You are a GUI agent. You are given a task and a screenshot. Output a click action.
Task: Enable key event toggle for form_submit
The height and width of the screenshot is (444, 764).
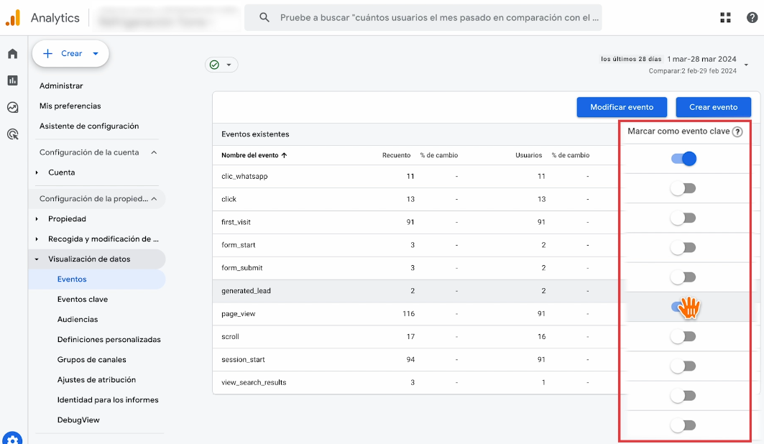coord(684,277)
